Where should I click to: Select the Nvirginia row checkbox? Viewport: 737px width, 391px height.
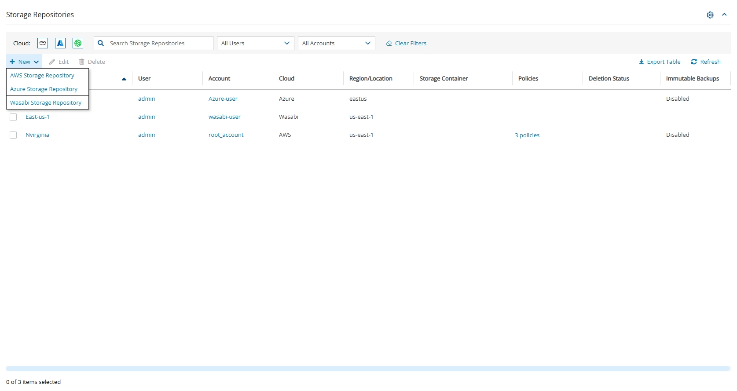(13, 135)
